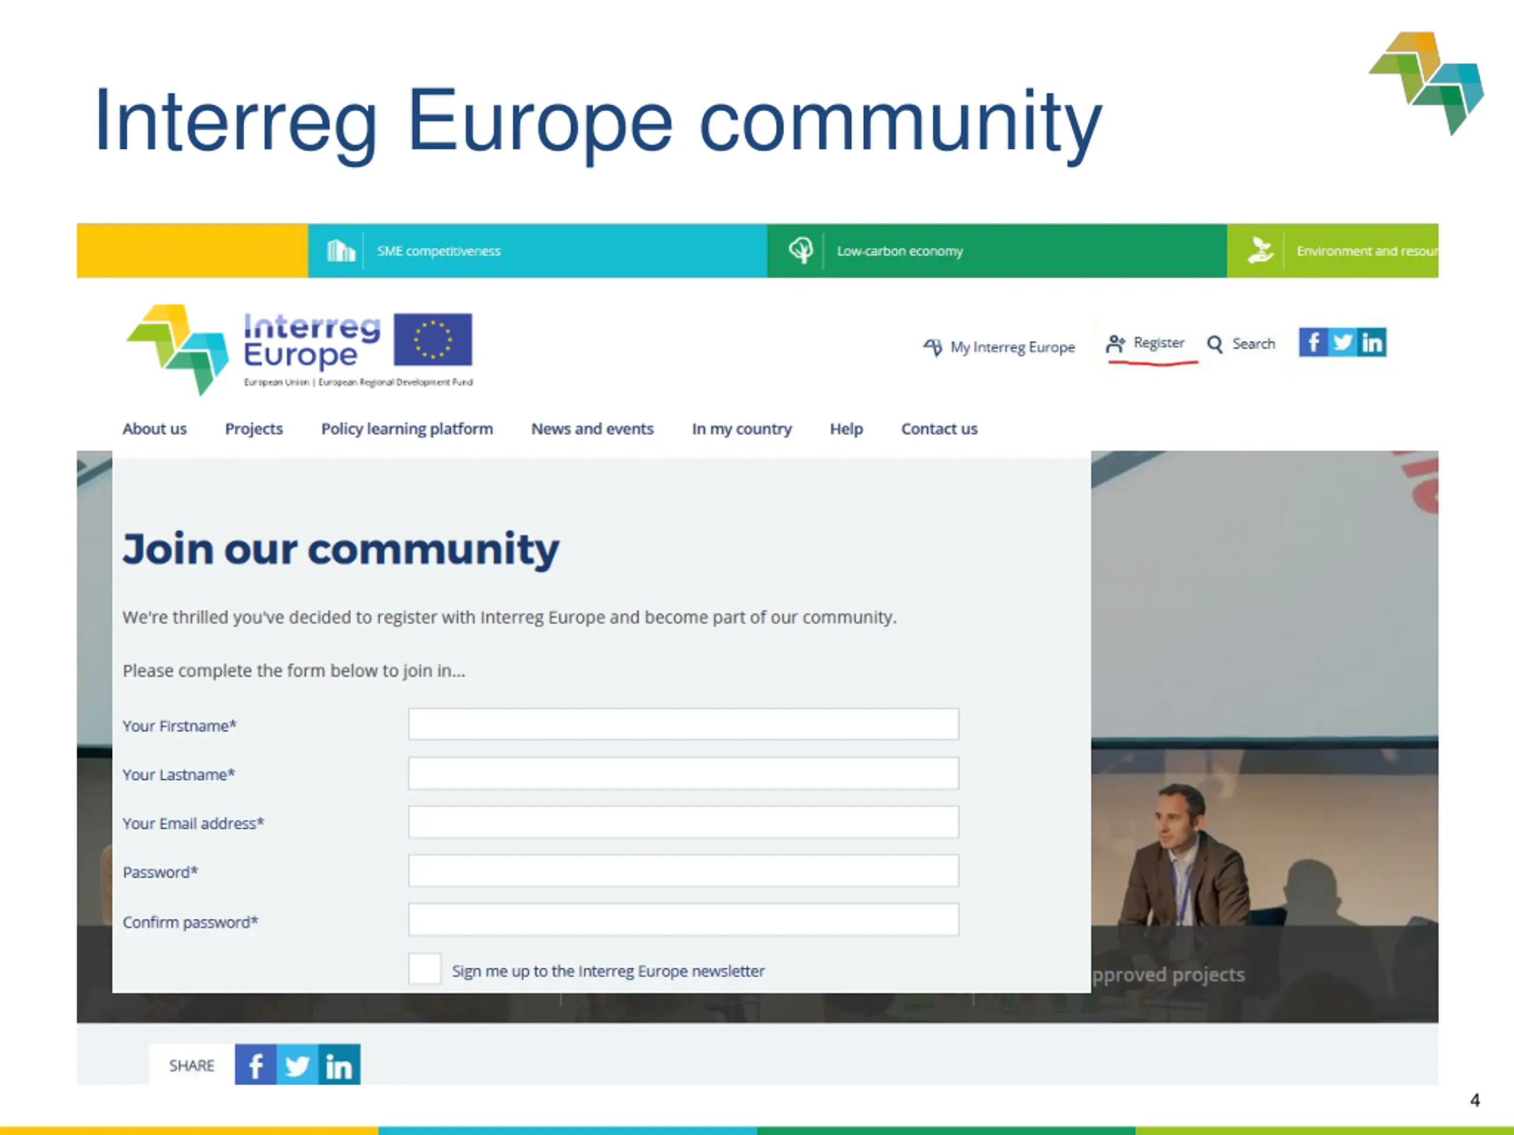This screenshot has height=1135, width=1514.
Task: Click the SHARE label
Action: pos(192,1065)
